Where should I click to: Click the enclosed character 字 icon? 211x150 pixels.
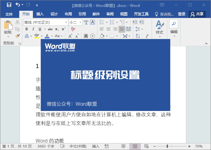tap(92, 36)
